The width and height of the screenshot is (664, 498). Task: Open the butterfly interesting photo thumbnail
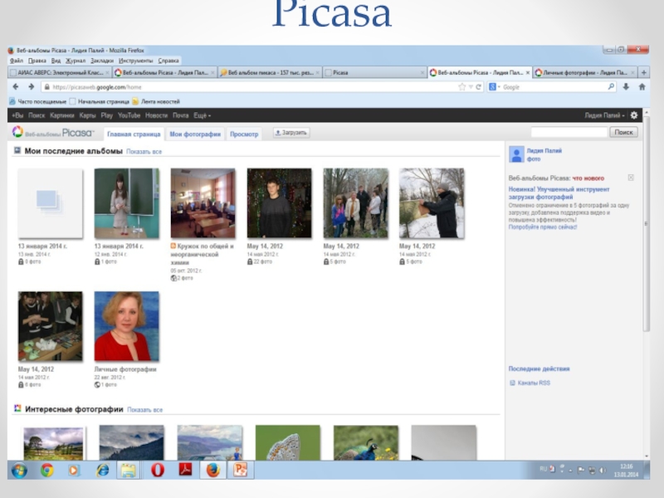pyautogui.click(x=288, y=443)
